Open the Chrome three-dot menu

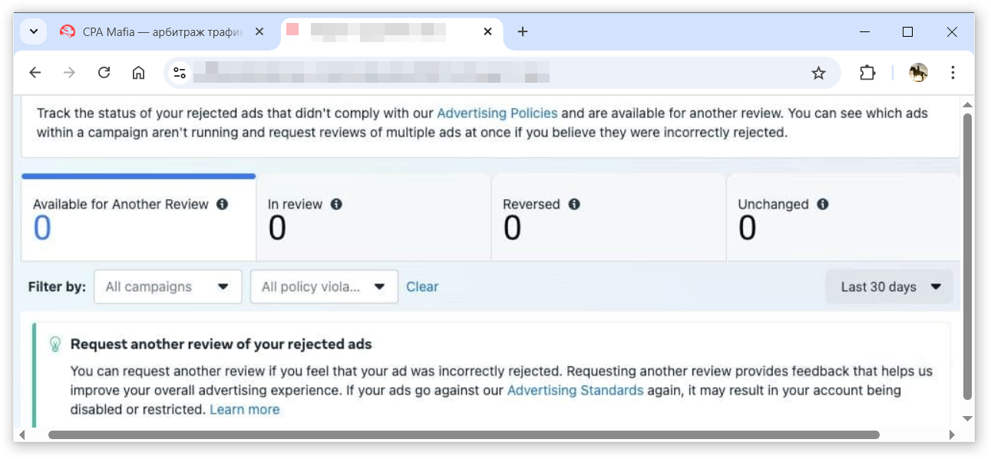(953, 73)
